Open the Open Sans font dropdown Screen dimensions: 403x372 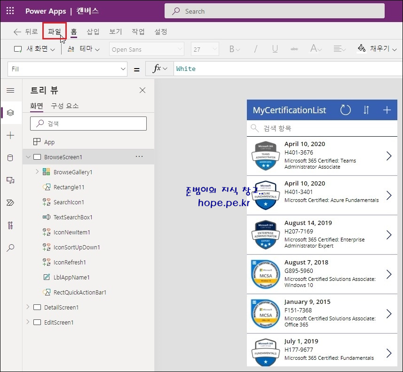click(x=147, y=49)
